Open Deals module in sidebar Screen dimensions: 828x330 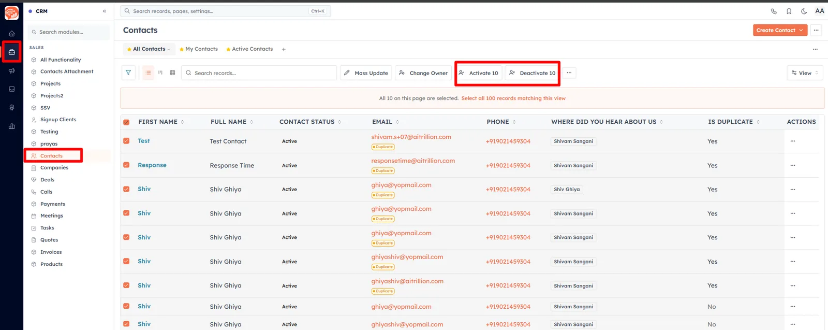(47, 180)
